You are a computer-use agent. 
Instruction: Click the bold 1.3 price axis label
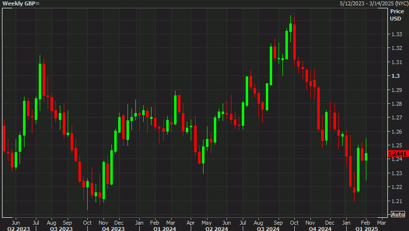[395, 76]
